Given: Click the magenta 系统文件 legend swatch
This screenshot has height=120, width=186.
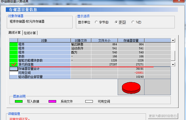Looking at the screenshot, I should [x=52, y=102].
